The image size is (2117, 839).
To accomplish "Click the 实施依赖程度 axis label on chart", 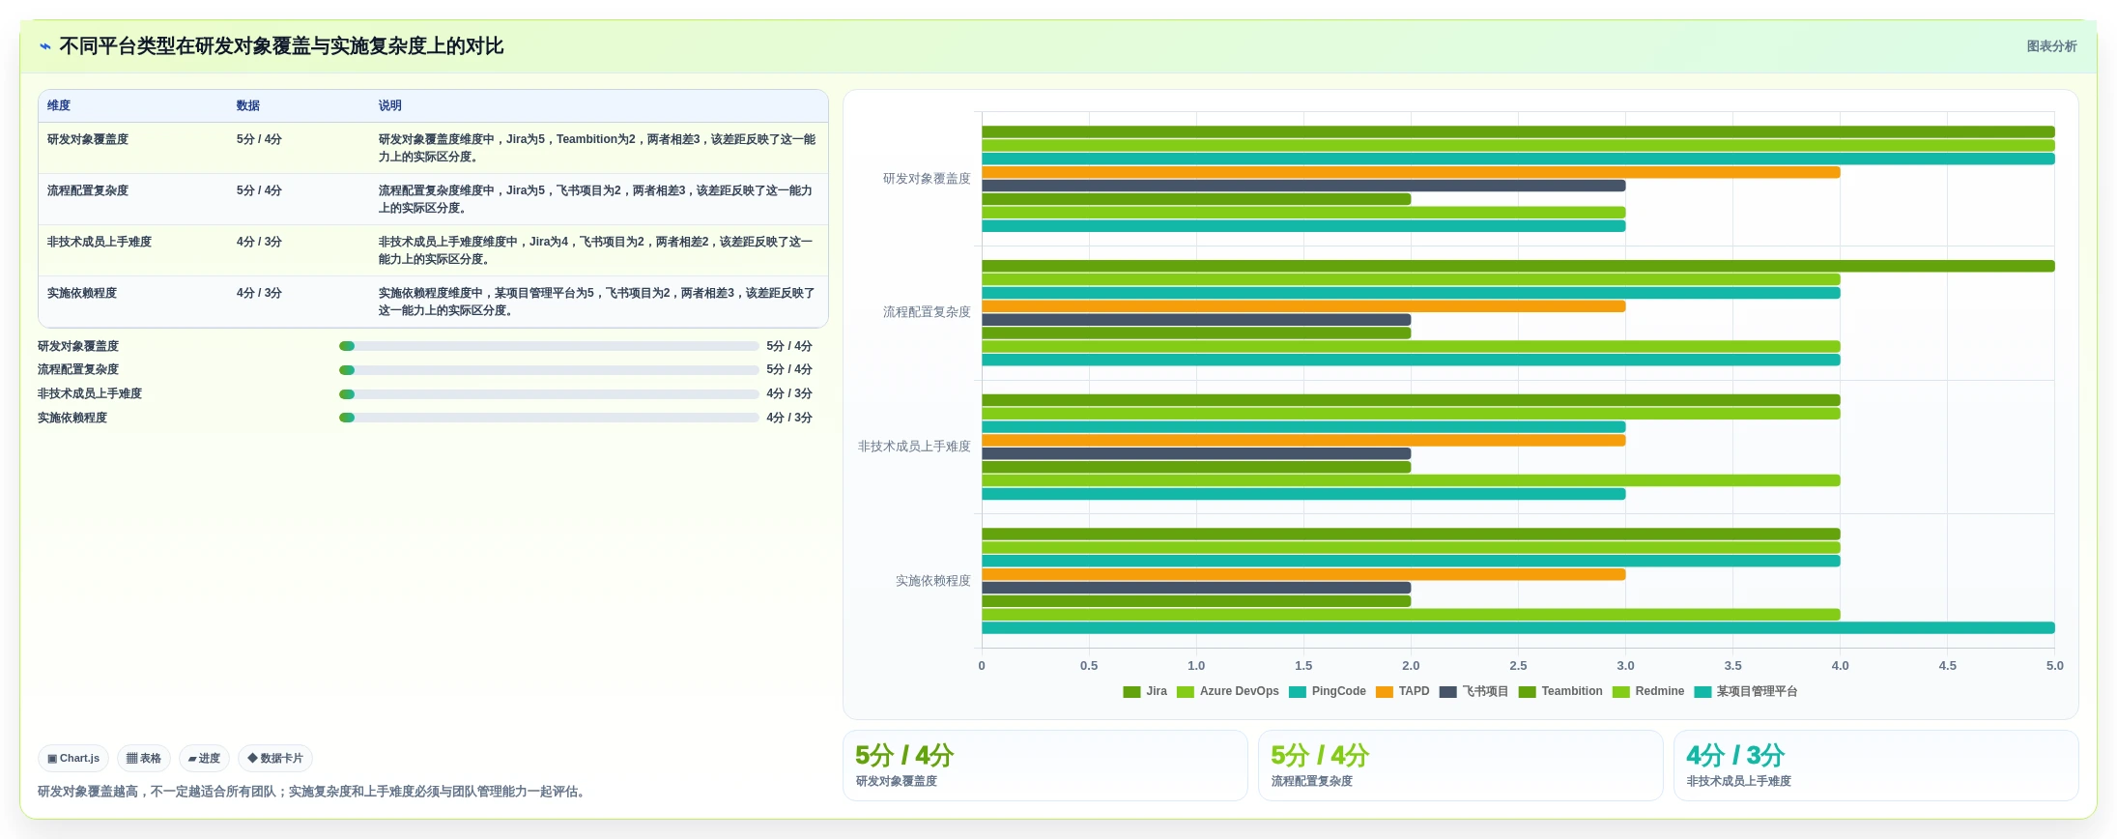I will click(932, 581).
